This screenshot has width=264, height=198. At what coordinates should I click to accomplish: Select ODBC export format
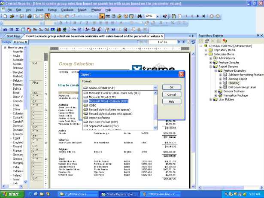click(93, 105)
